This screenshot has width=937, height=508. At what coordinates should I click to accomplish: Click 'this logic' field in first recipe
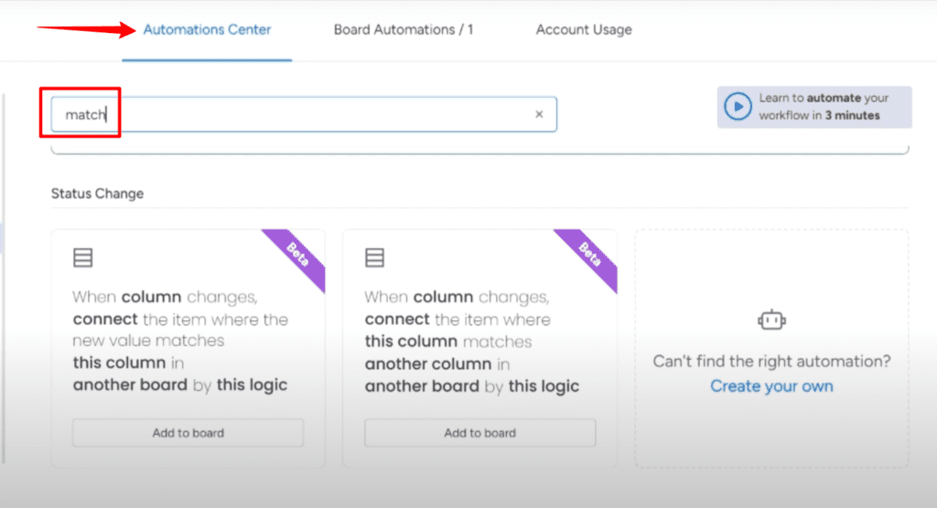pyautogui.click(x=252, y=385)
